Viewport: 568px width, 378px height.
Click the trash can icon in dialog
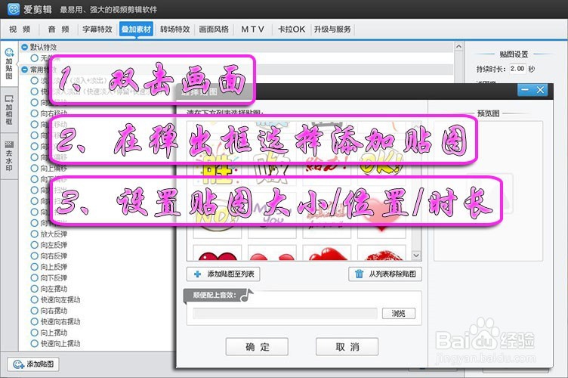359,274
